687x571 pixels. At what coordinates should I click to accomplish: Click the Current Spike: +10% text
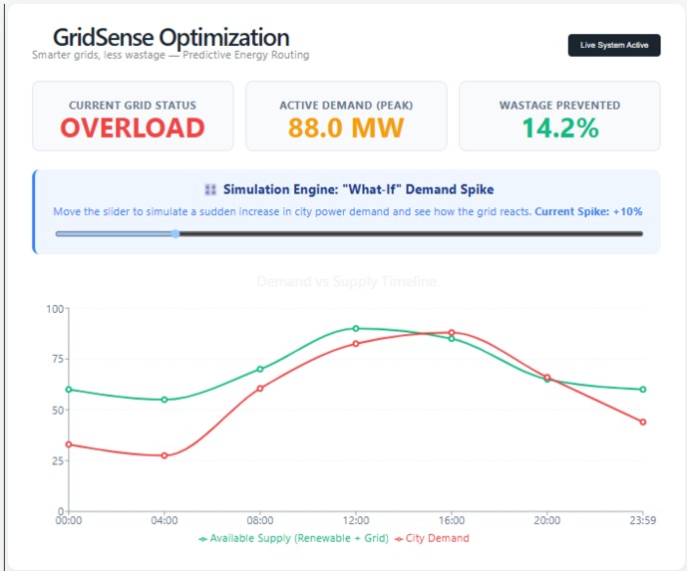(588, 211)
